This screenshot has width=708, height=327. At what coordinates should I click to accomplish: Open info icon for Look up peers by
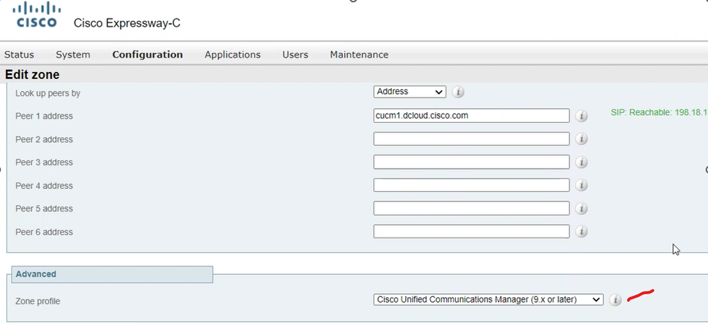458,92
